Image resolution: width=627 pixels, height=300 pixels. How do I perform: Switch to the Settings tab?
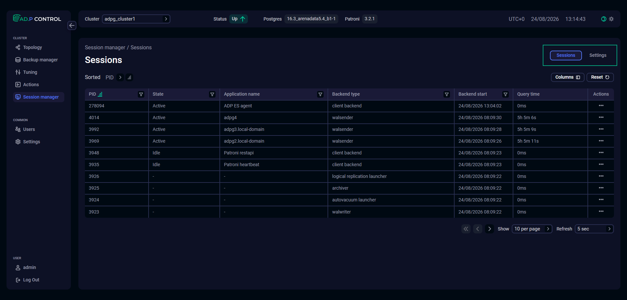[x=598, y=55]
